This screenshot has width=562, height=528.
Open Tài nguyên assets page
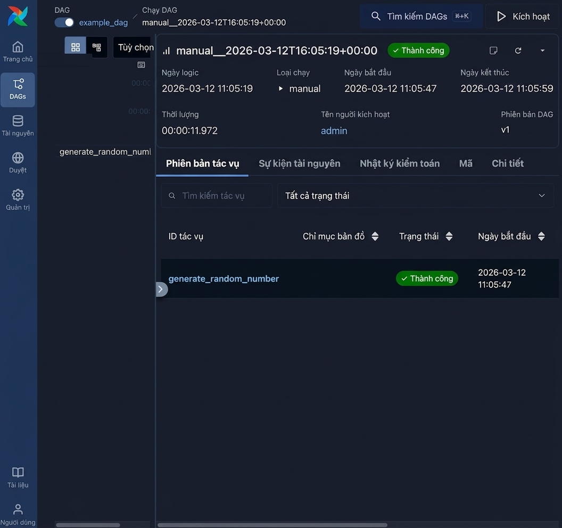coord(18,126)
